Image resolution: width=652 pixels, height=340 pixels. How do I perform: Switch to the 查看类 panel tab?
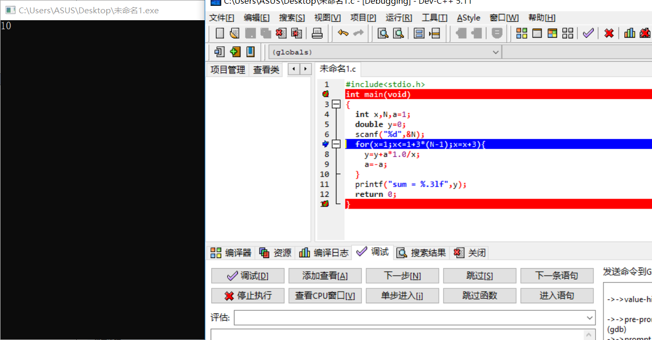[266, 70]
